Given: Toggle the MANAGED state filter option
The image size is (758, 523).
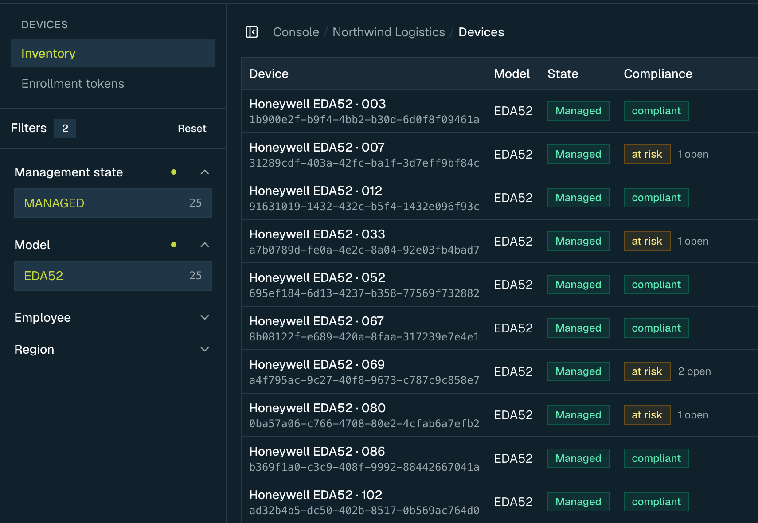Looking at the screenshot, I should pyautogui.click(x=113, y=203).
